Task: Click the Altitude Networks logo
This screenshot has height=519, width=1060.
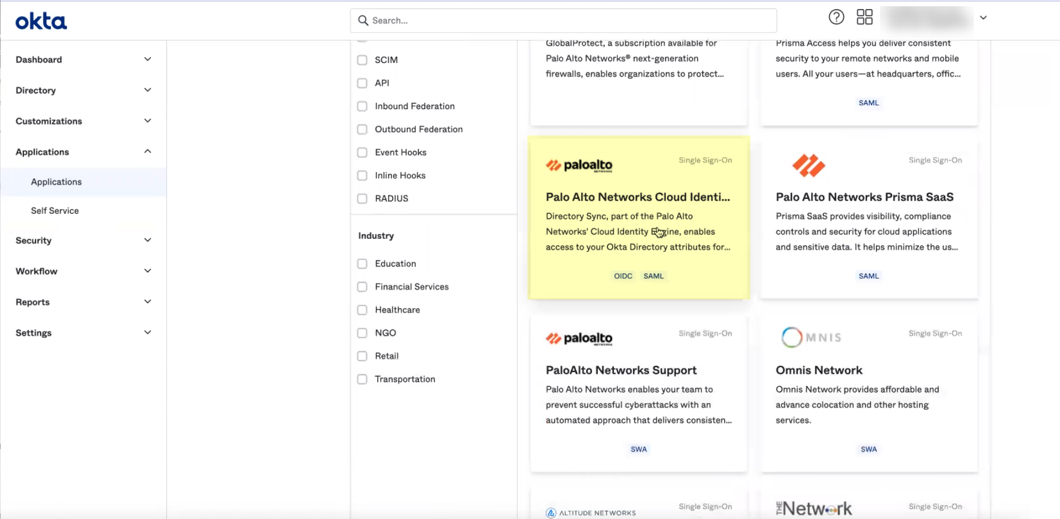Action: (591, 513)
